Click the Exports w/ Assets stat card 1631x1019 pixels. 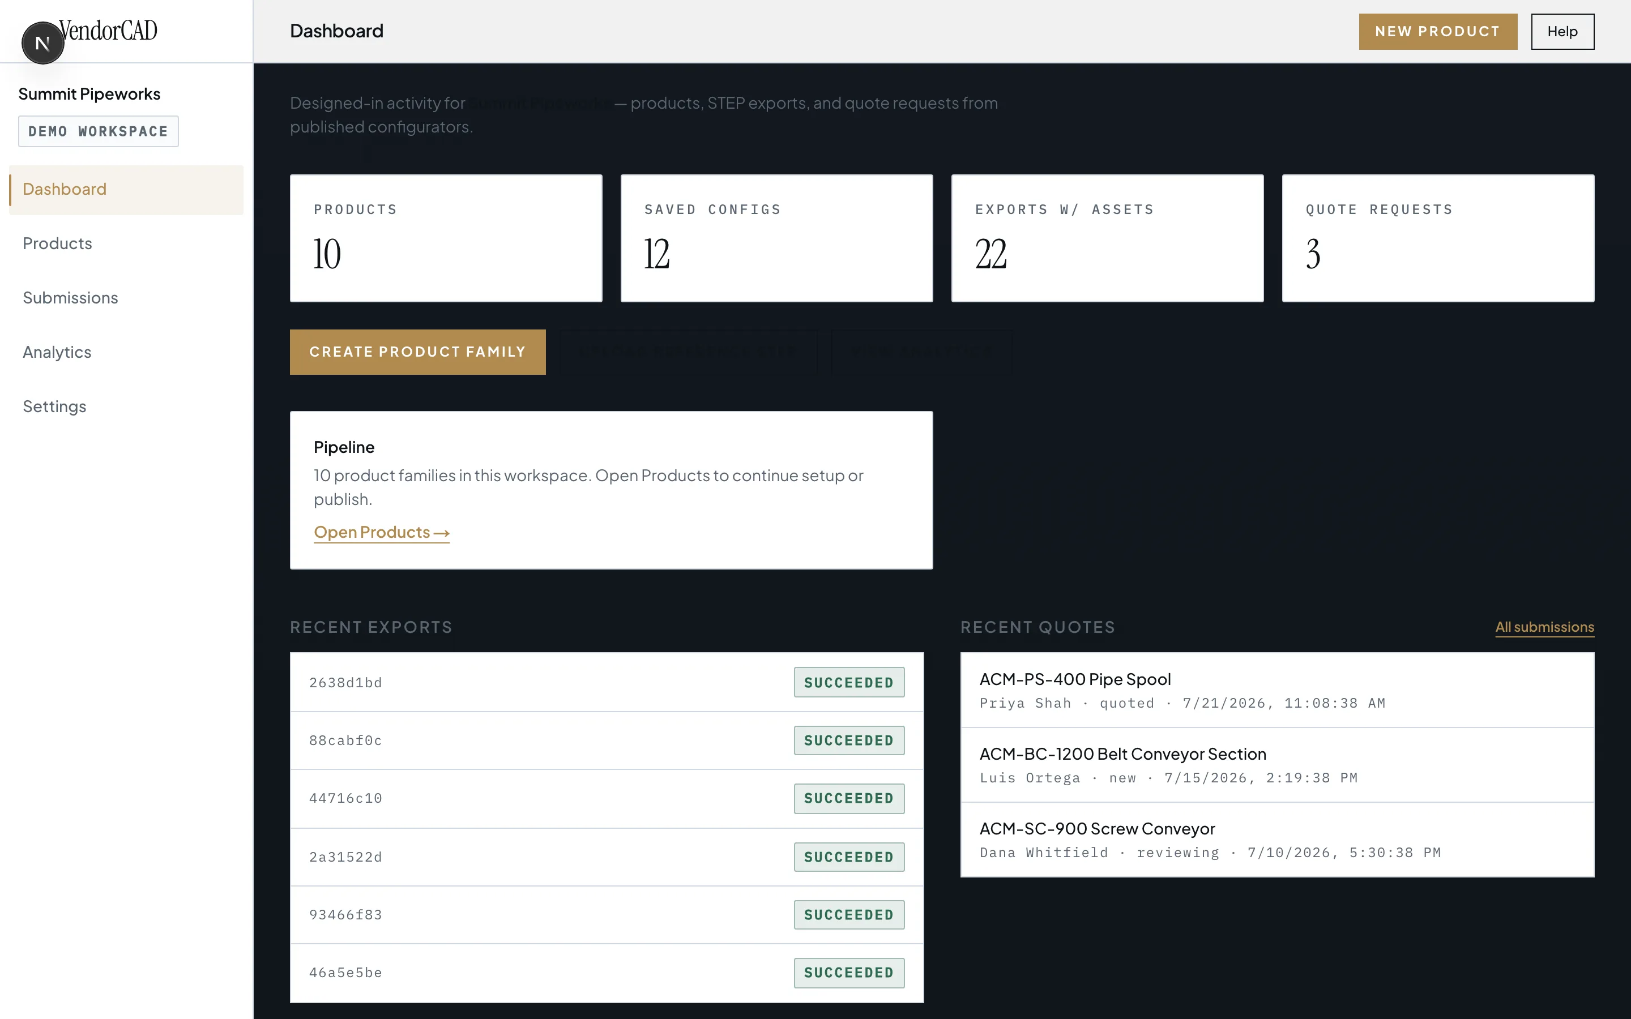tap(1107, 238)
